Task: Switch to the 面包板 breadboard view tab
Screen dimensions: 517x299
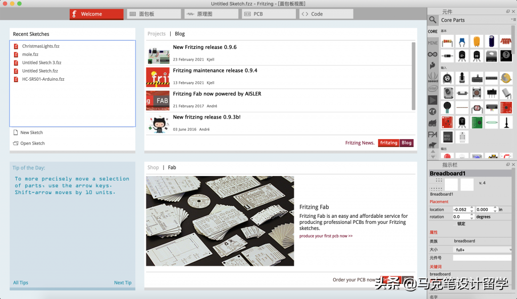Action: point(154,14)
